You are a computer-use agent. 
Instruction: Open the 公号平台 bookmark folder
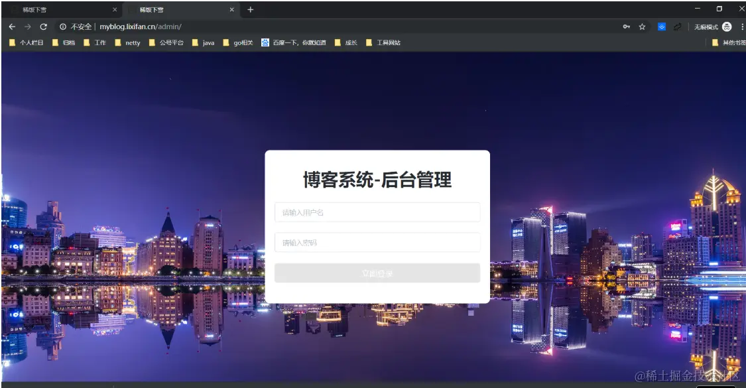tap(166, 42)
